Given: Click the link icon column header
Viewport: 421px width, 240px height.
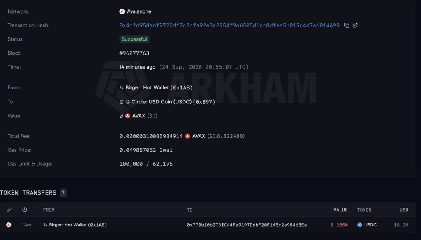Looking at the screenshot, I should point(9,210).
